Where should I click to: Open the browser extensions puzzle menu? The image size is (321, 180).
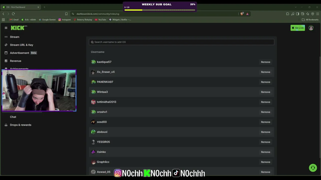(x=287, y=14)
